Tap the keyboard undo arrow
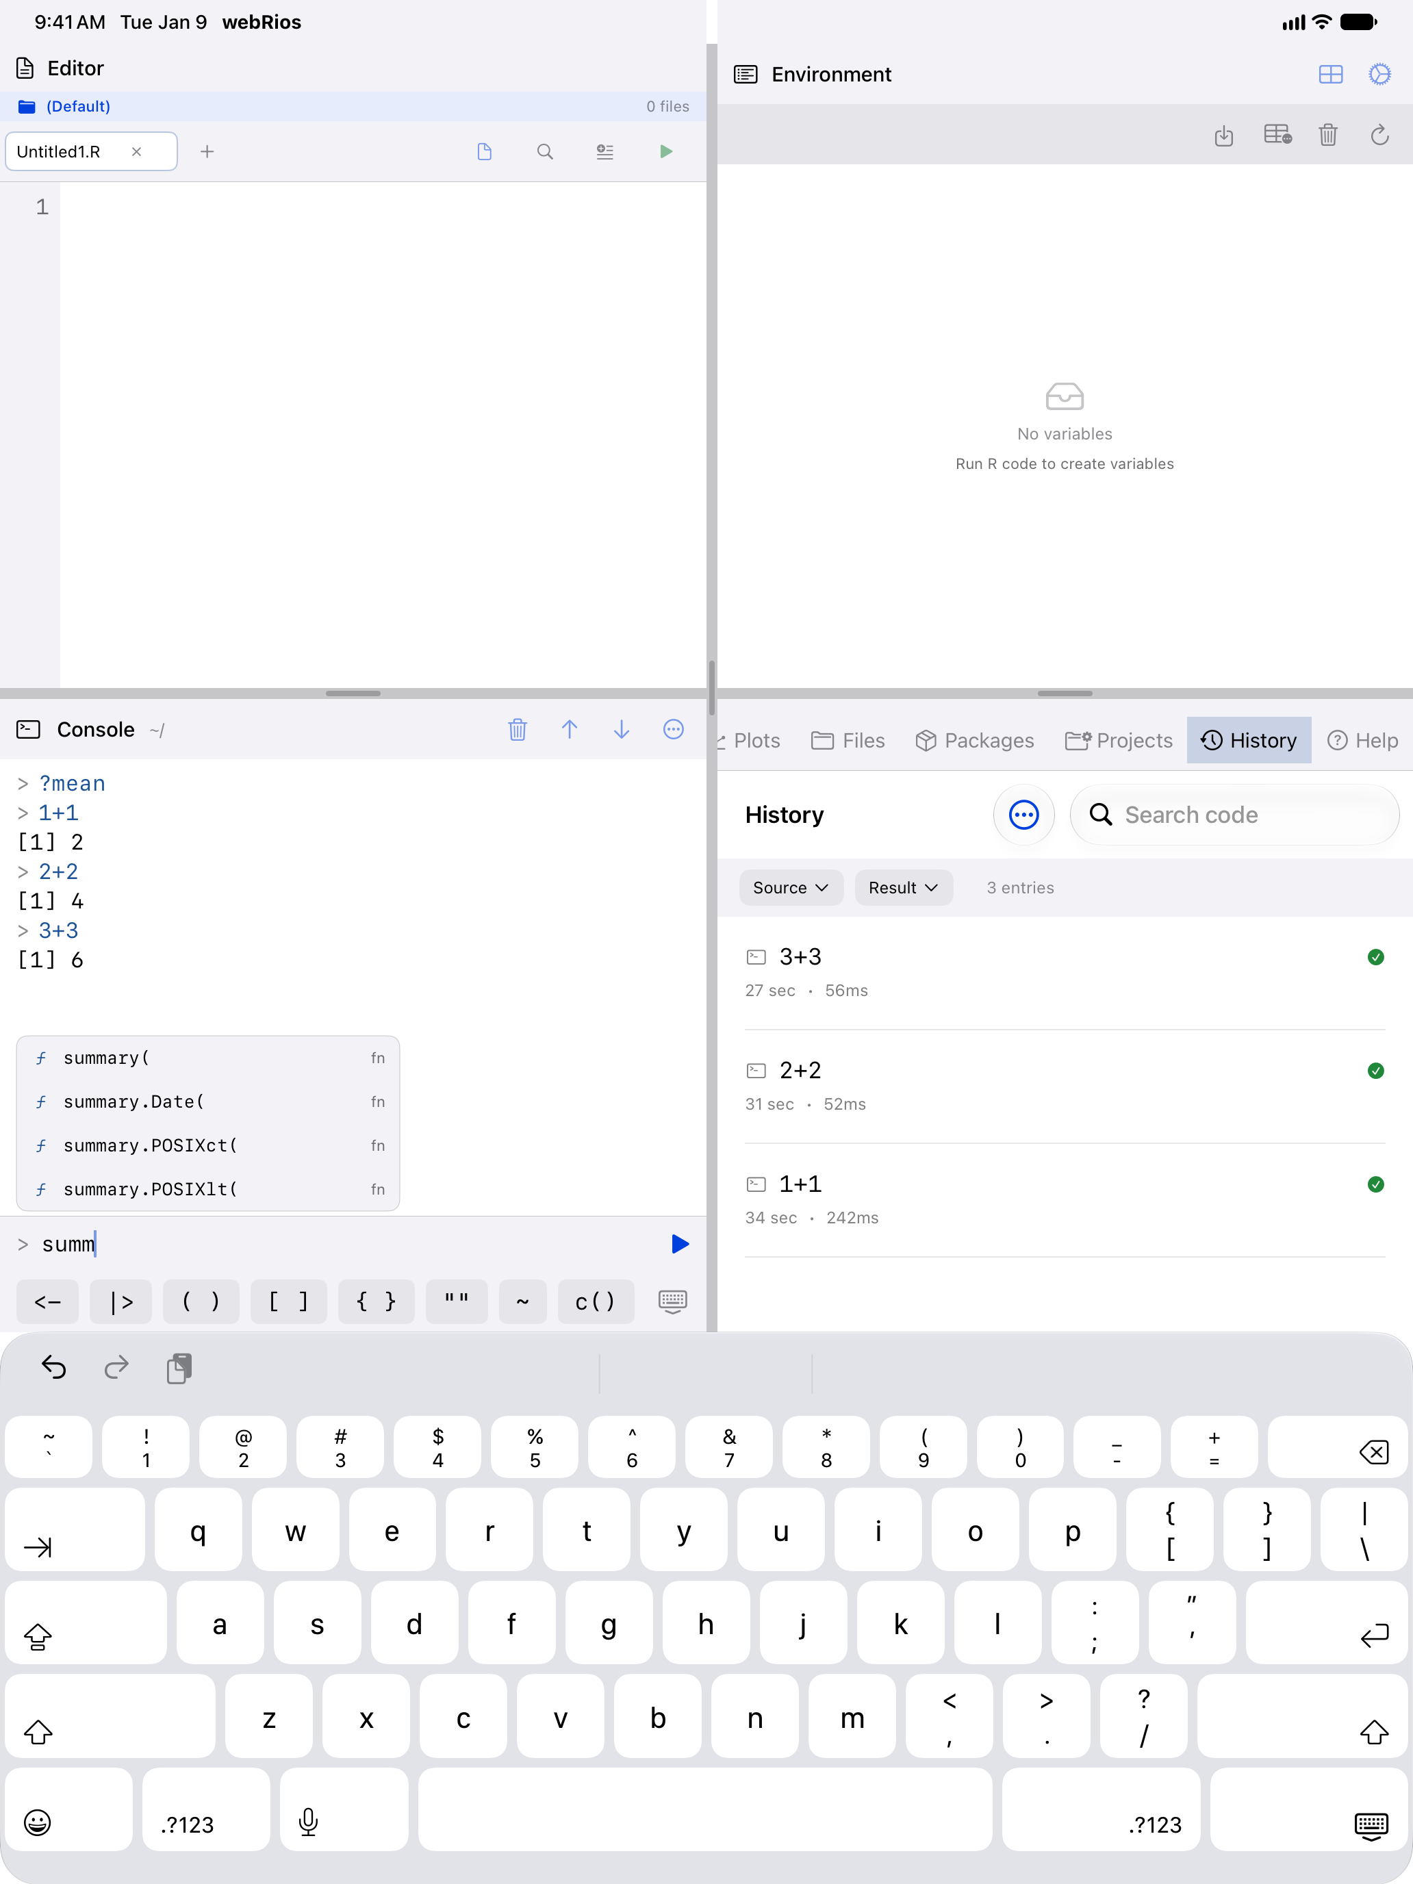Image resolution: width=1413 pixels, height=1884 pixels. [53, 1368]
